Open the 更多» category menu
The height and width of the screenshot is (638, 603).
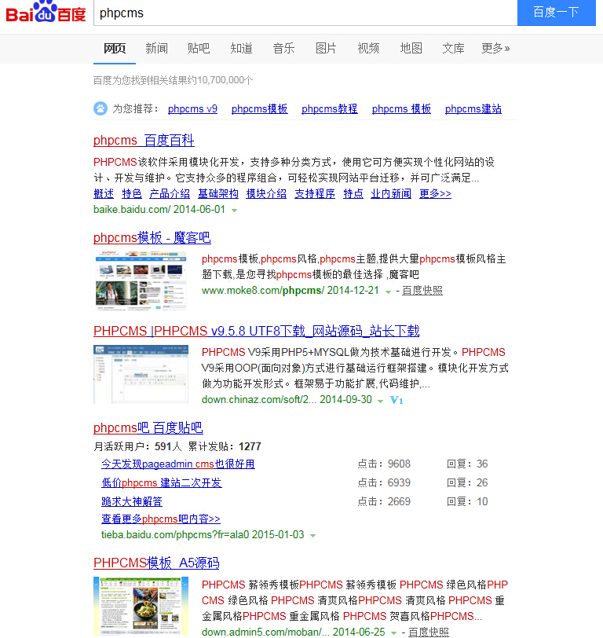(x=495, y=49)
